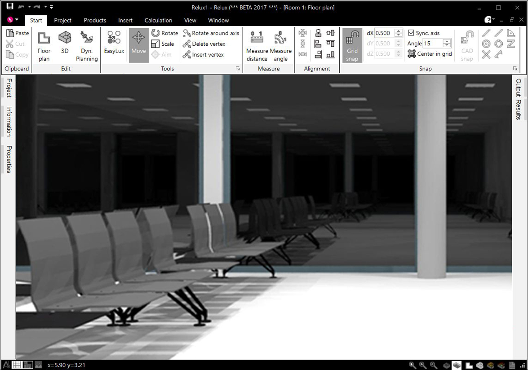Expand the Snap group dialog launcher
This screenshot has height=370, width=528.
pyautogui.click(x=515, y=69)
